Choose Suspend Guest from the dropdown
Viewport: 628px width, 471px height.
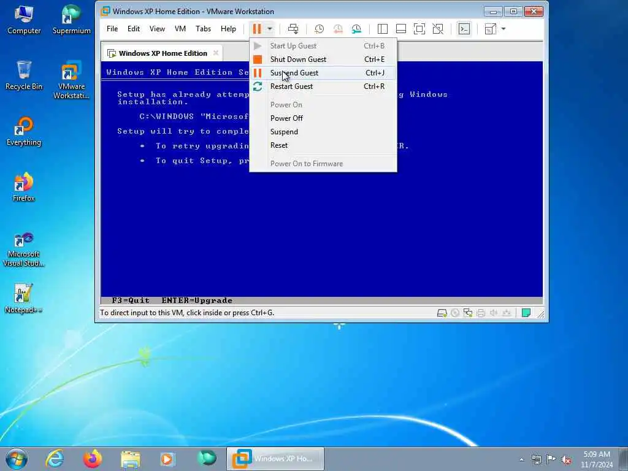[x=323, y=73]
